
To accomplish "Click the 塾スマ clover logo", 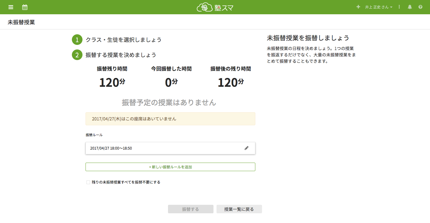I will click(215, 7).
